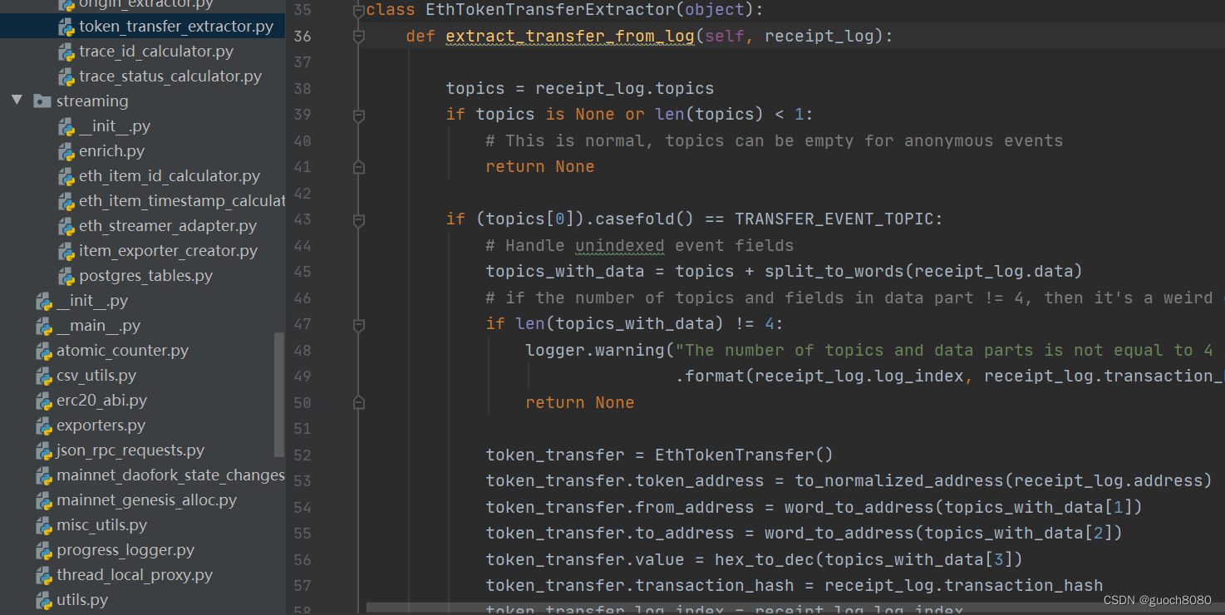Click progress_logger.py file icon
The image size is (1225, 615).
coord(43,550)
